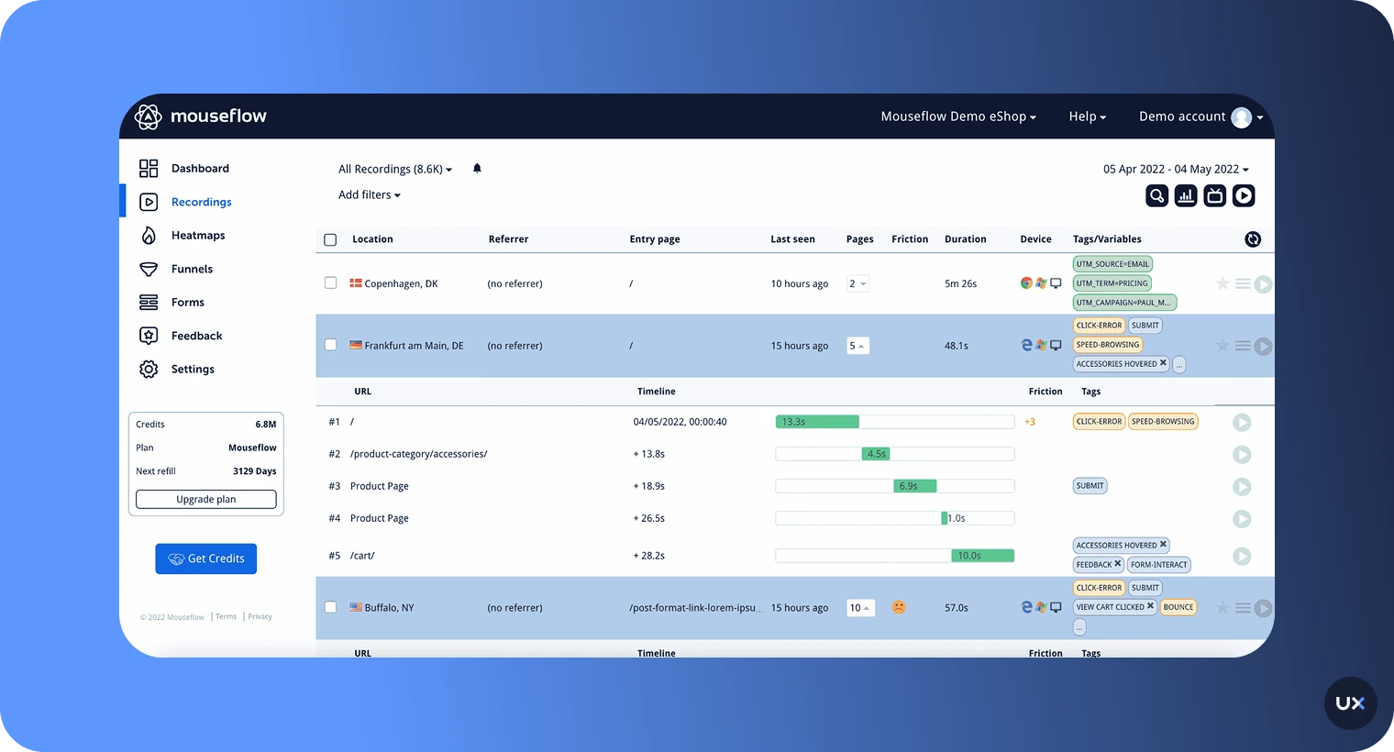Click the Upgrade plan button
Viewport: 1394px width, 752px height.
tap(206, 499)
